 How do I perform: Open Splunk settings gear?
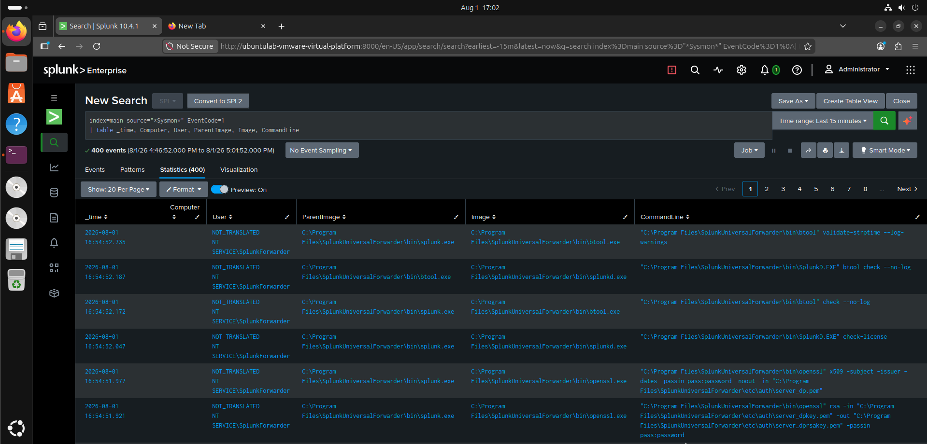[742, 70]
